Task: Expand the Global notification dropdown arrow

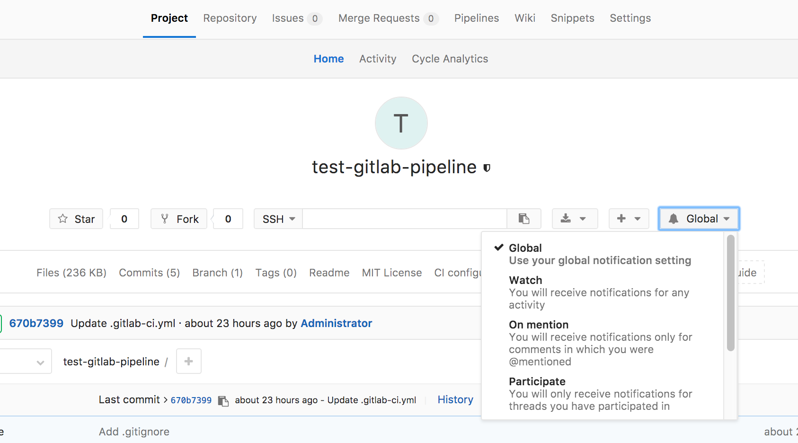Action: click(x=727, y=219)
